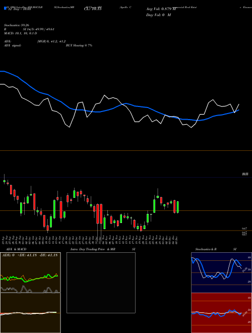Click the 'ADX signal:' label
252x333 pixels.
pos(13,45)
